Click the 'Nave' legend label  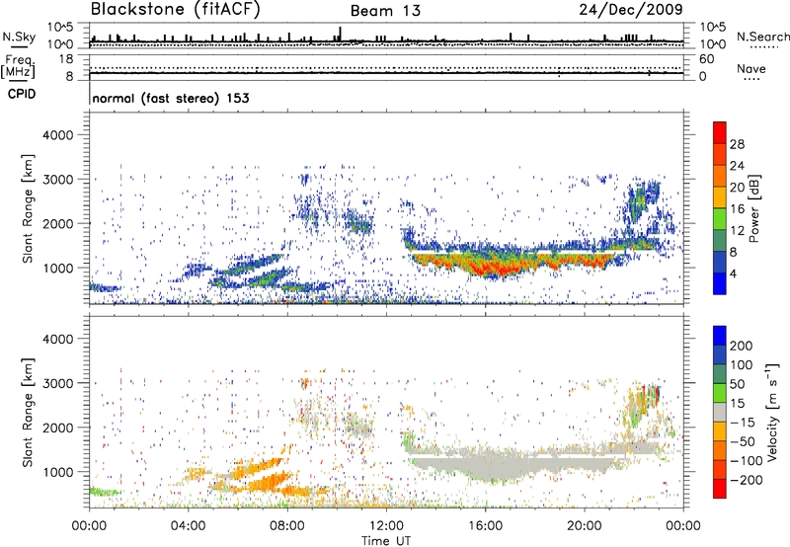tap(750, 69)
